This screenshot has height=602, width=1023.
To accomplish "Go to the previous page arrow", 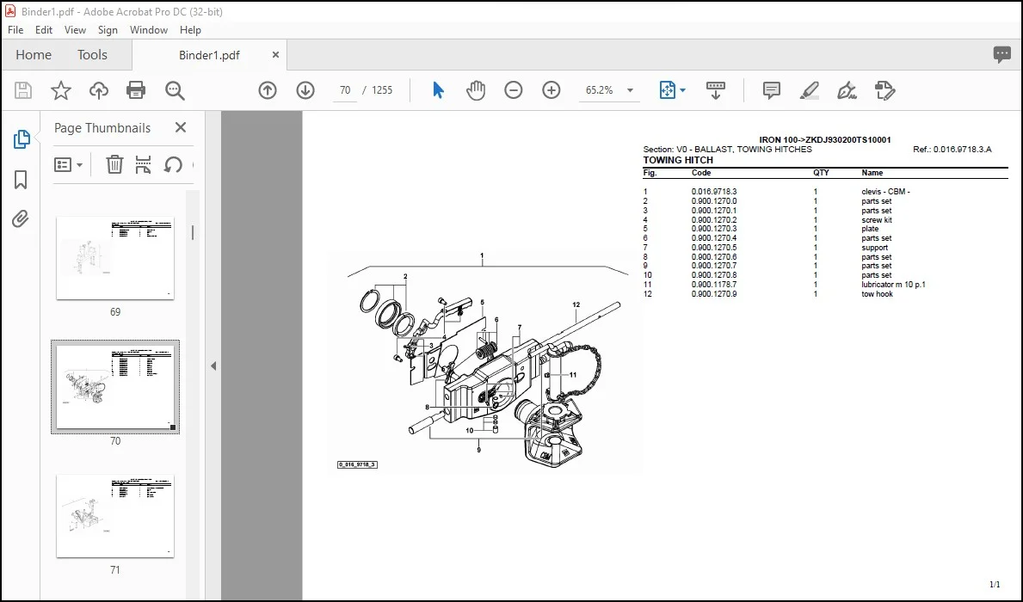I will (x=268, y=90).
